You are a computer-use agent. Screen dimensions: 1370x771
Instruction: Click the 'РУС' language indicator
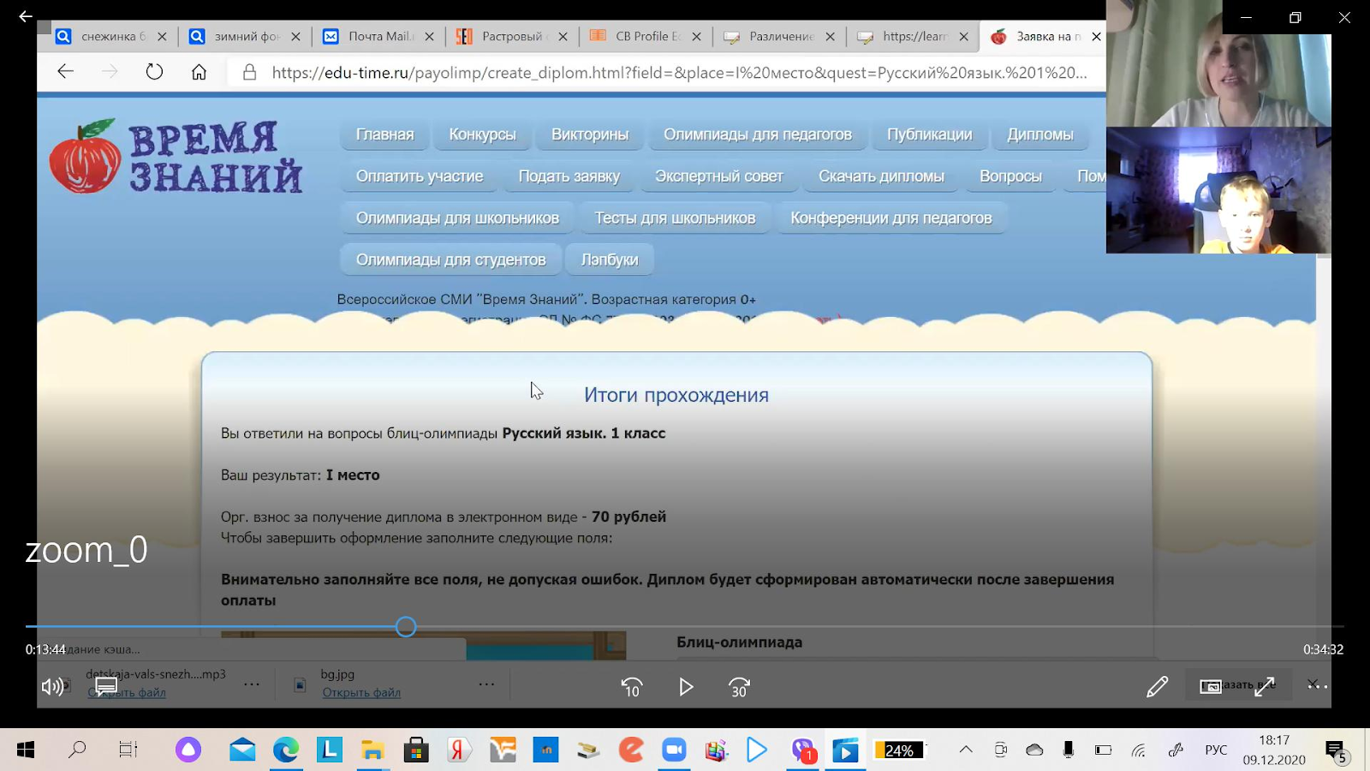(1216, 750)
